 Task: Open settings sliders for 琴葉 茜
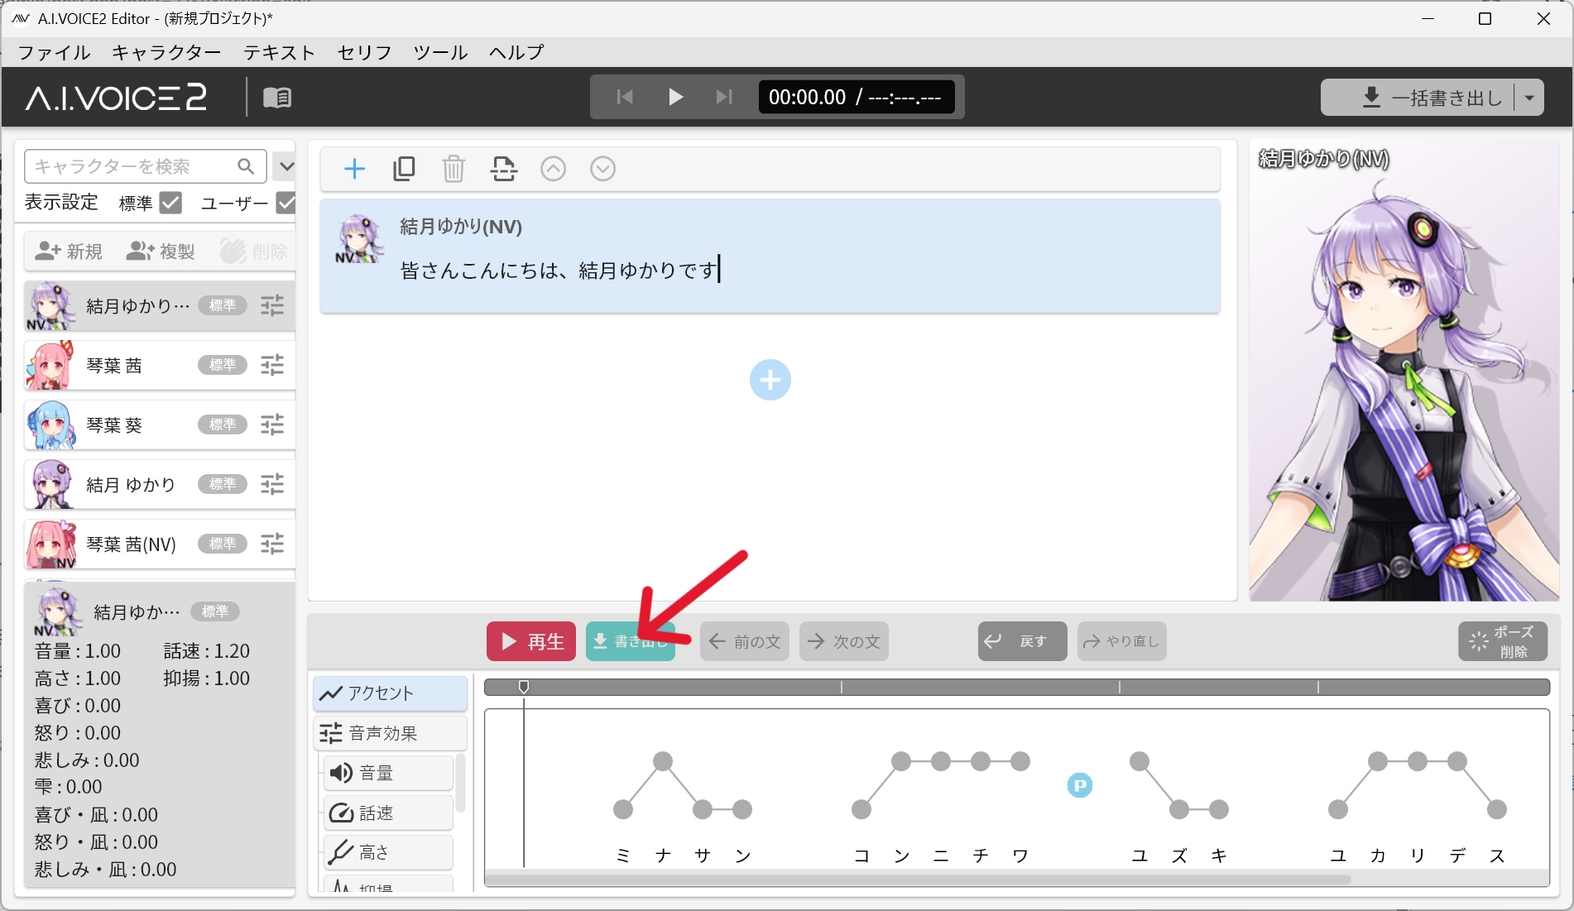click(272, 365)
